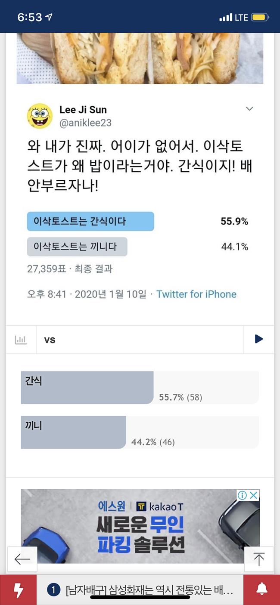Close the kakaoT parking ad
The image size is (280, 605).
coord(254,495)
